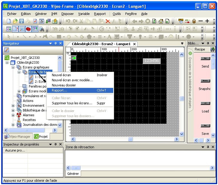The height and width of the screenshot is (185, 218).
Task: Choose Supprimer tous les écrans in context menu
Action: [80, 103]
